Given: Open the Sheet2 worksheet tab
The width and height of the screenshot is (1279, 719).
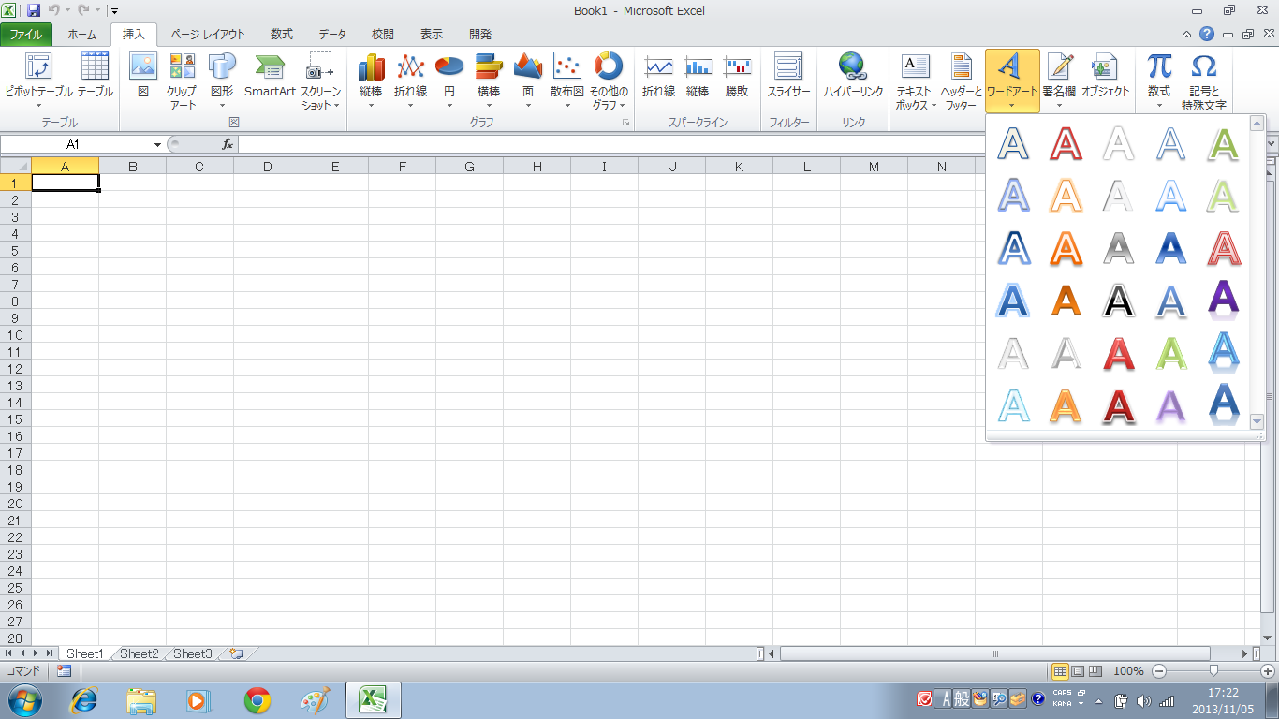Looking at the screenshot, I should 139,653.
